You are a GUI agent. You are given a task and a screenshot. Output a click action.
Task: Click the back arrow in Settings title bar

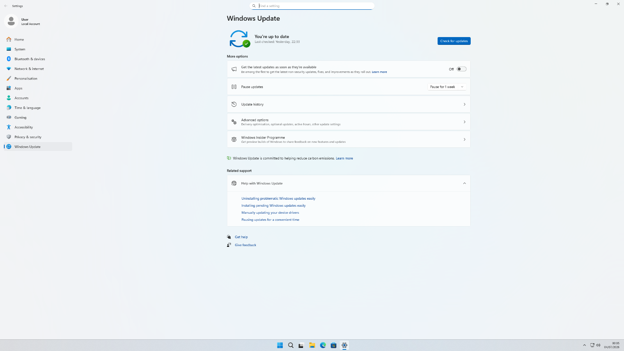click(x=6, y=6)
